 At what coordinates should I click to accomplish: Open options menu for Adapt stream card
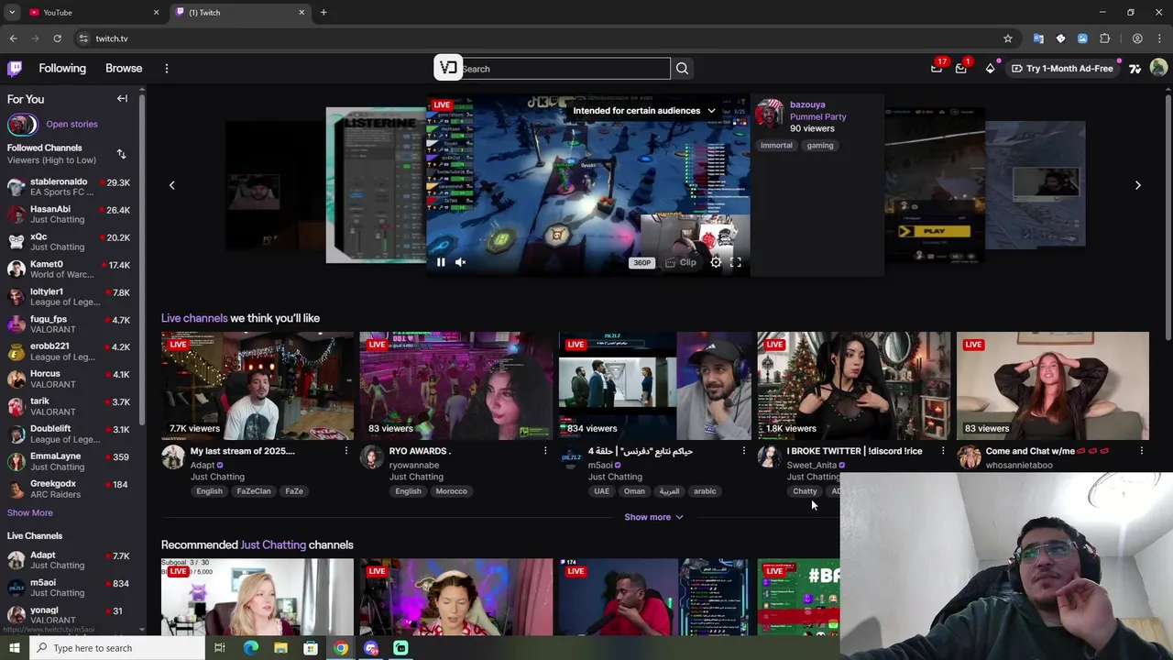click(x=346, y=451)
